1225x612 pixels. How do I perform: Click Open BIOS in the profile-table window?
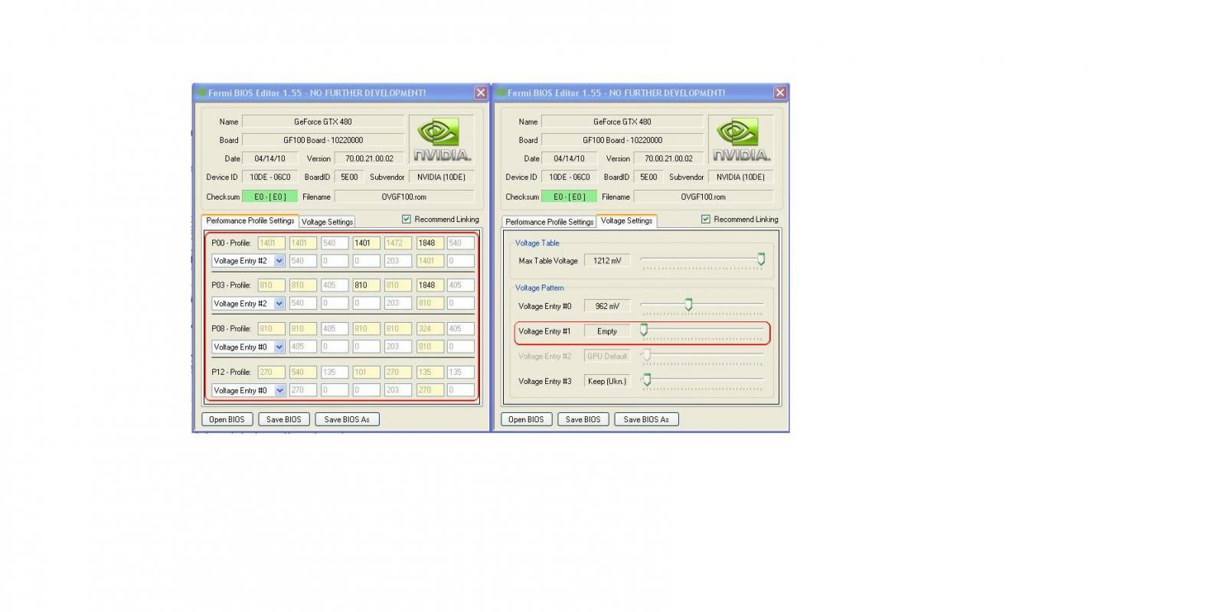click(x=227, y=419)
